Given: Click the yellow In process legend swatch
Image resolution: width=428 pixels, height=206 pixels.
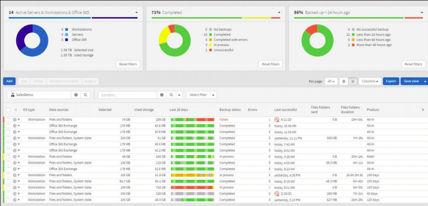Looking at the screenshot, I should (210, 45).
